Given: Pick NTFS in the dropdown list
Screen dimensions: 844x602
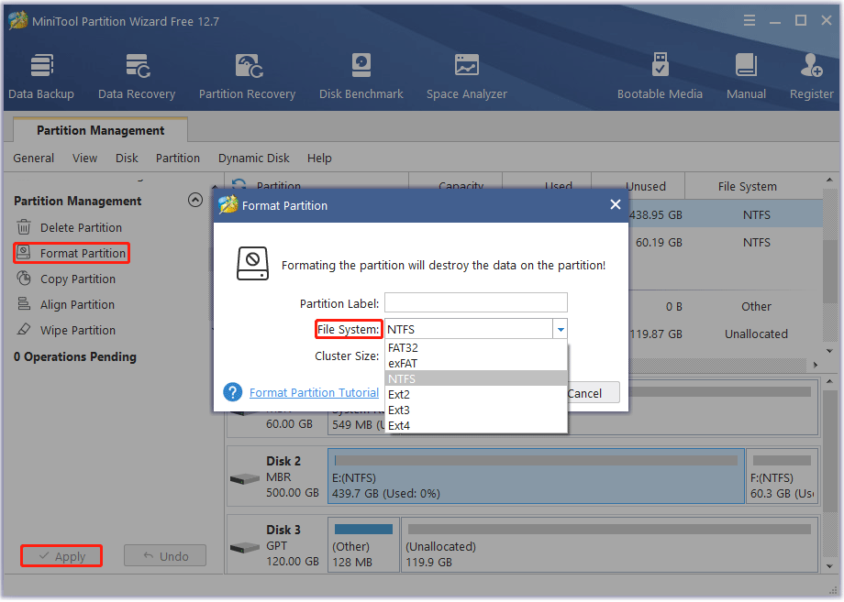Looking at the screenshot, I should (x=476, y=378).
